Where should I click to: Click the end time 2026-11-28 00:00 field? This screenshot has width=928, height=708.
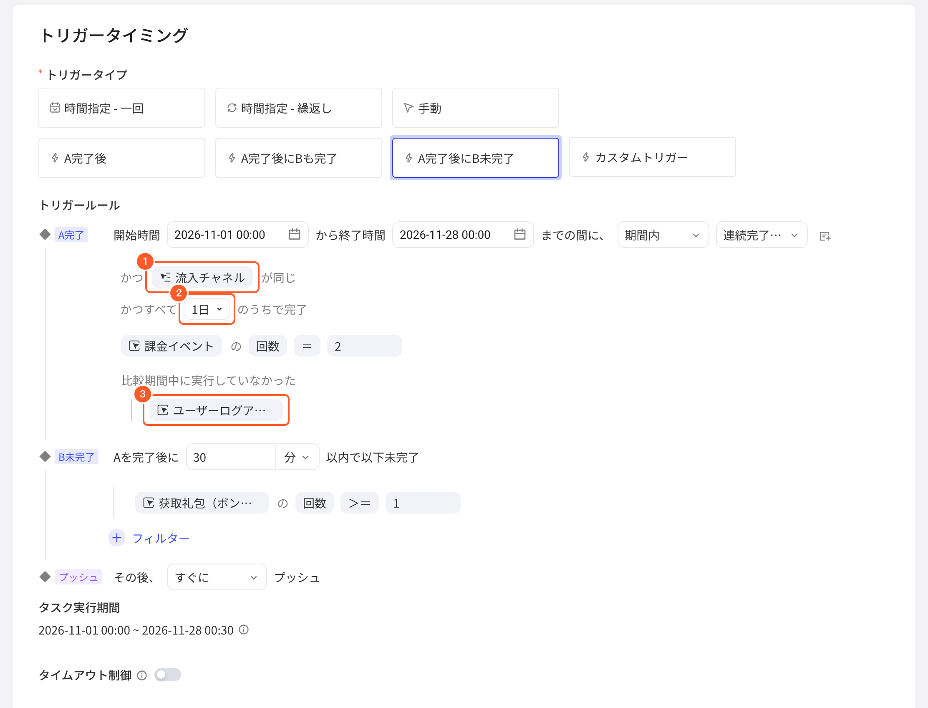[463, 235]
